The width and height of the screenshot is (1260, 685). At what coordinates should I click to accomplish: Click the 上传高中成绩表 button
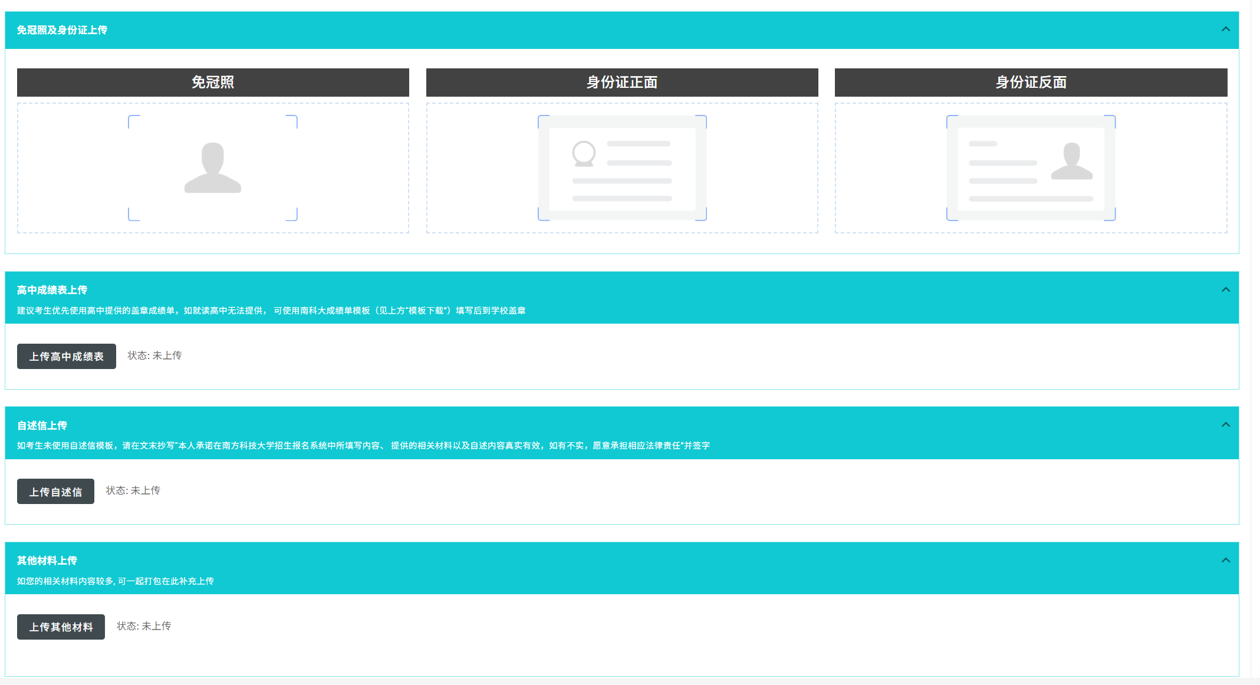pyautogui.click(x=67, y=357)
